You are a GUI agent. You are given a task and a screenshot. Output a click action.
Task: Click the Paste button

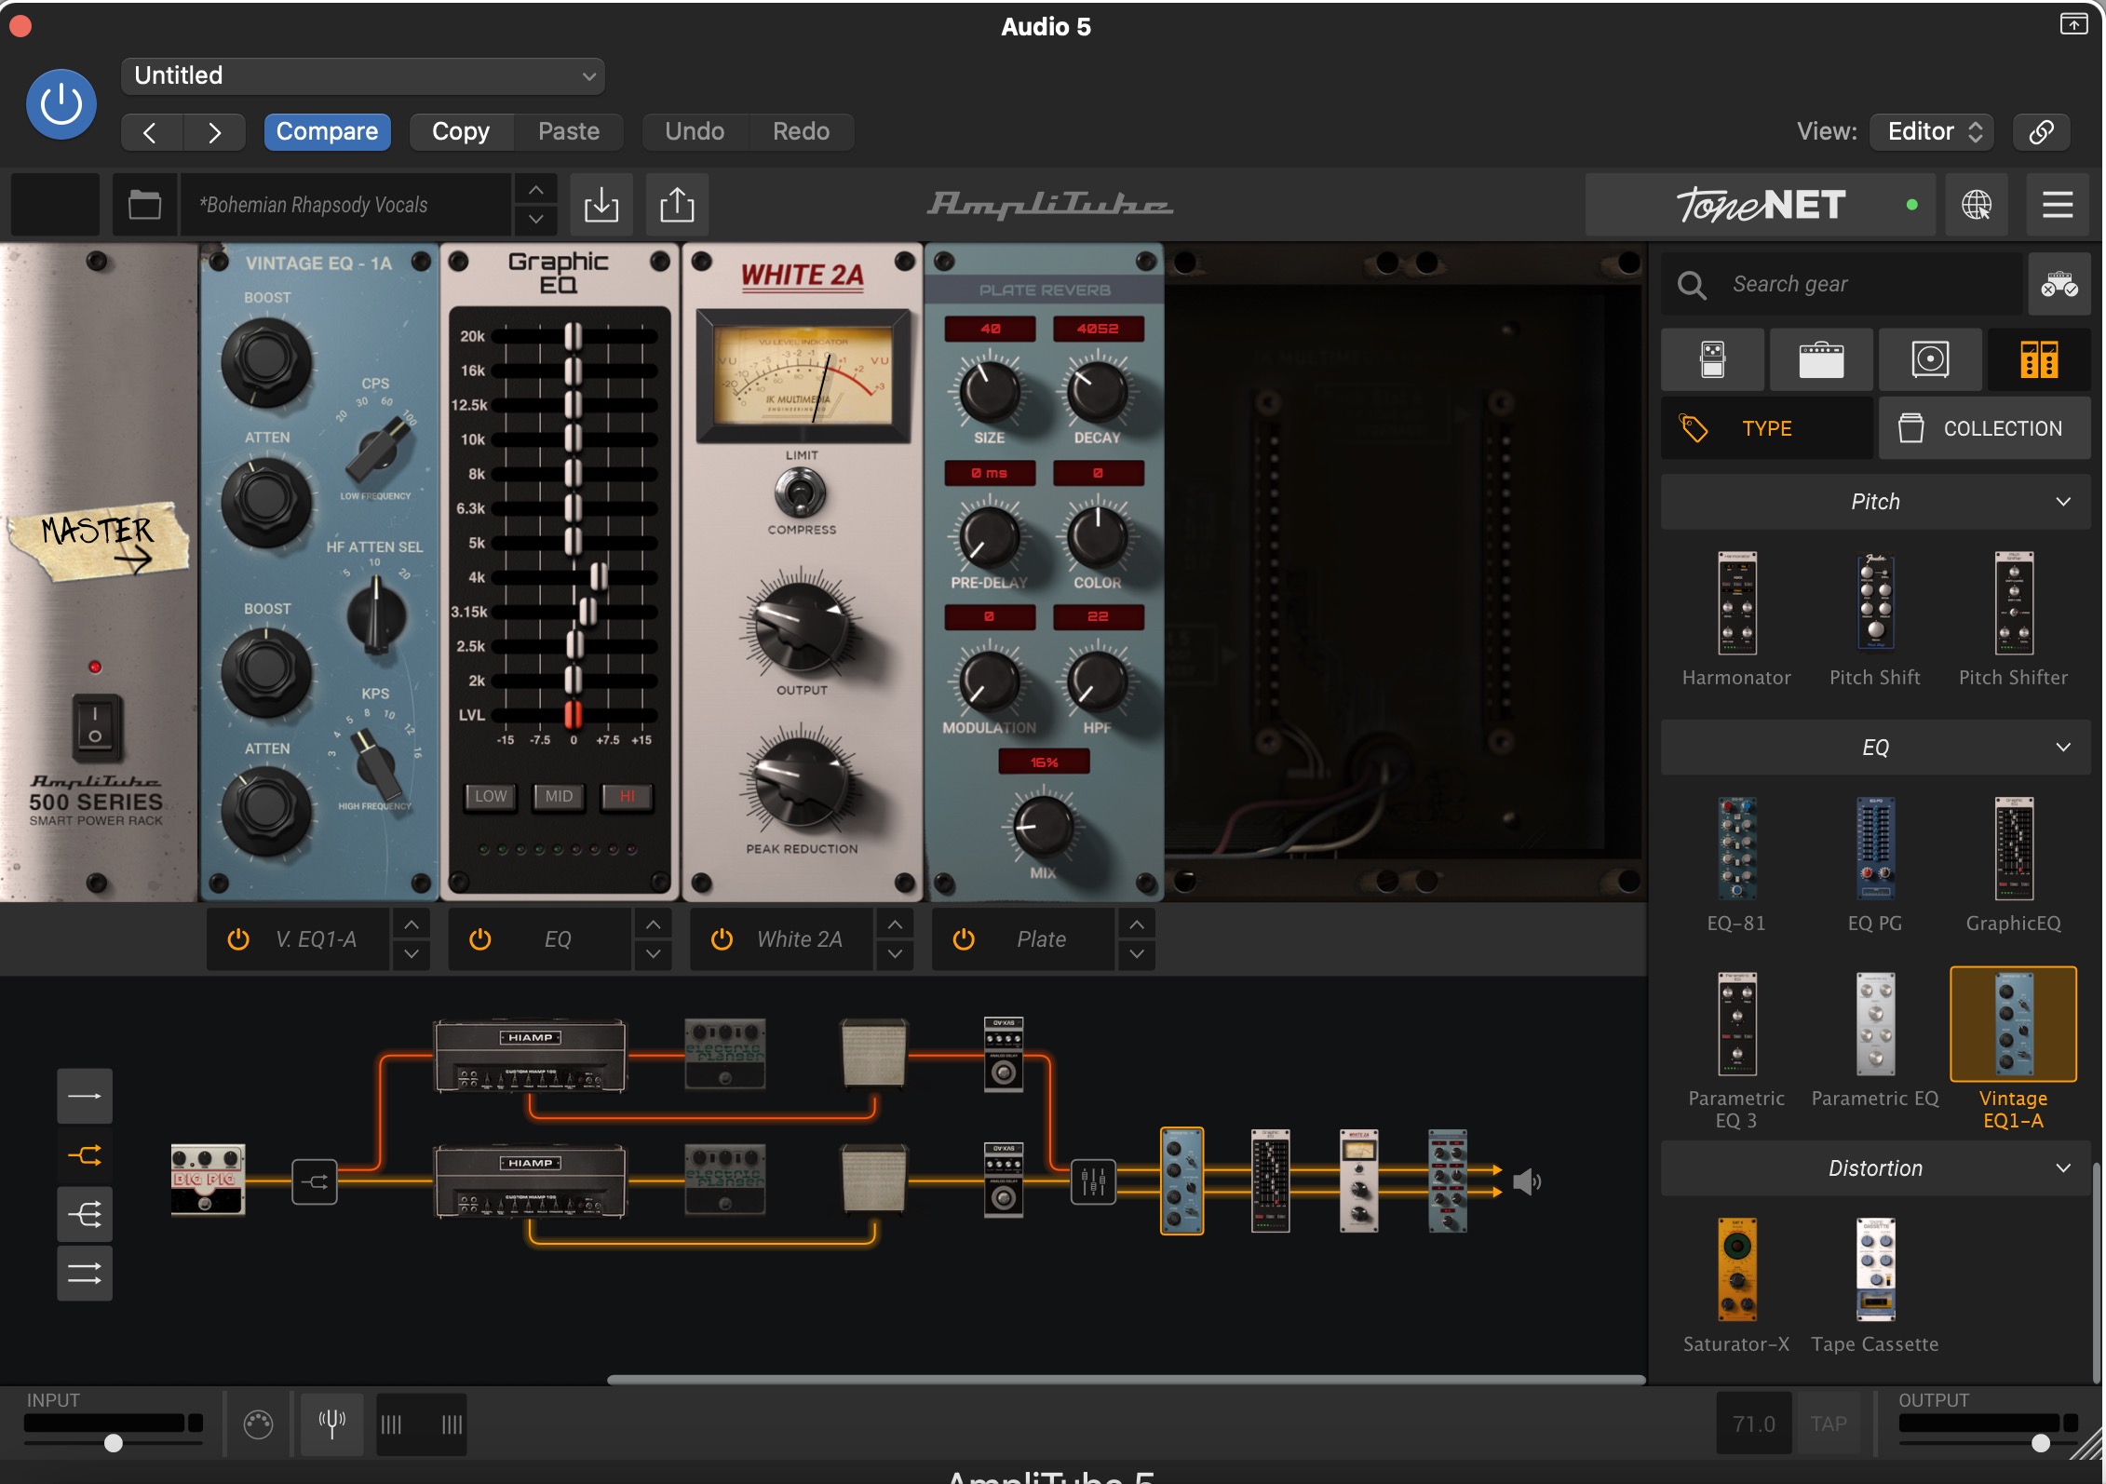[x=569, y=132]
